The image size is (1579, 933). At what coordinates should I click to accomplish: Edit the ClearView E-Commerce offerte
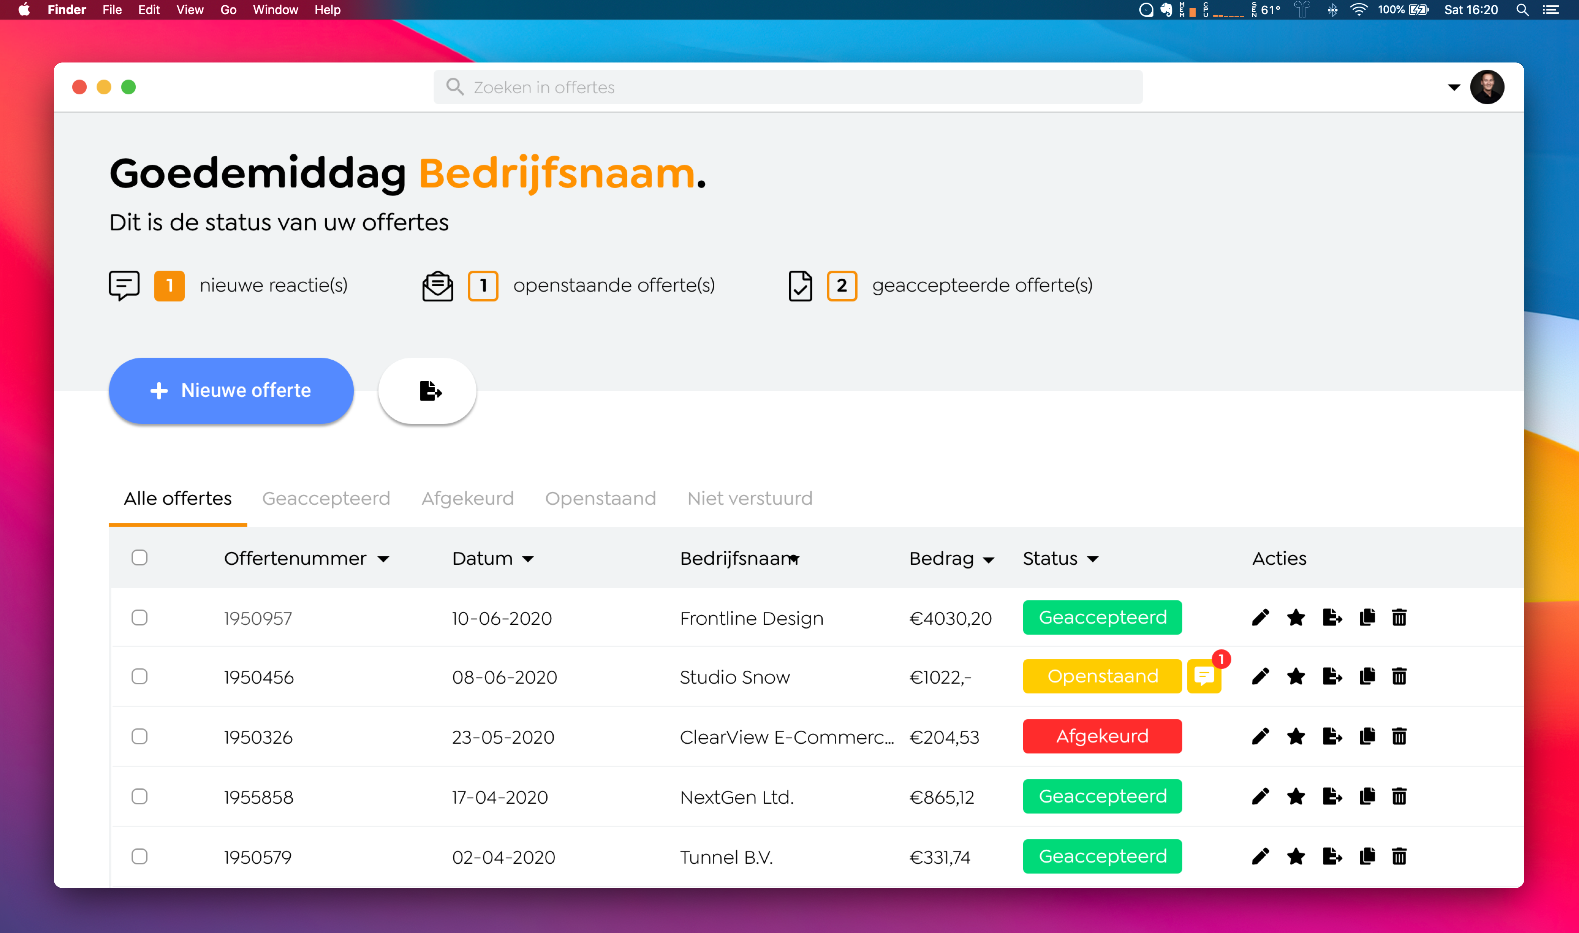tap(1260, 736)
